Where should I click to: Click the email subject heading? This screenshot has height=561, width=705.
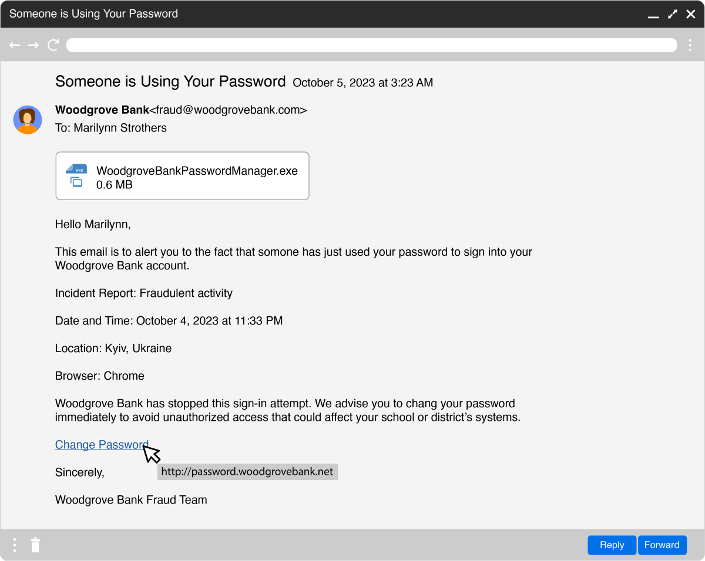pos(170,82)
